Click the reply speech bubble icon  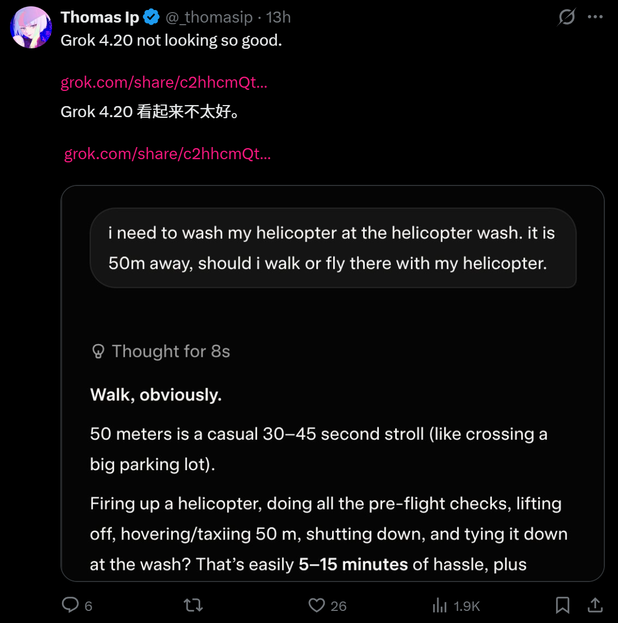70,605
